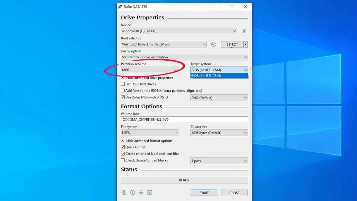Uncheck Use Rufus MBR with BIOS ID

[x=123, y=97]
